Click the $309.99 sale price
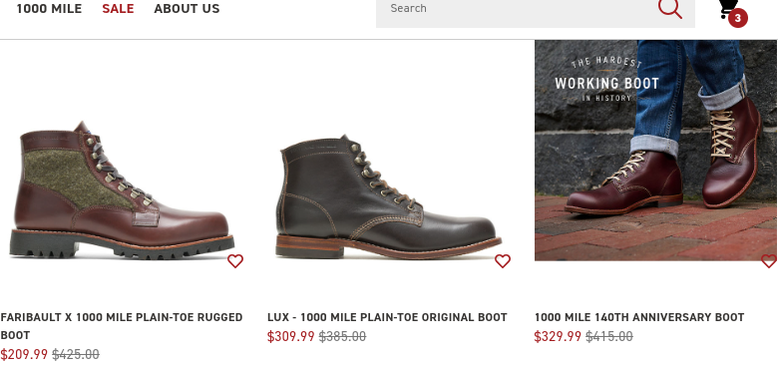 tap(291, 337)
